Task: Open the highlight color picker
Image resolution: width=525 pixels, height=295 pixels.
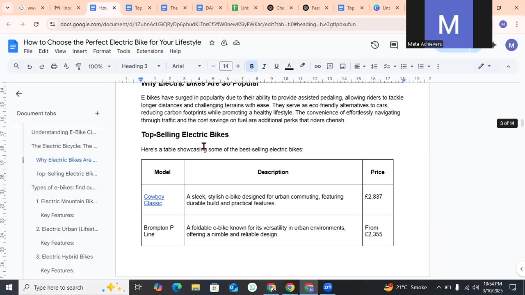Action: coord(302,66)
